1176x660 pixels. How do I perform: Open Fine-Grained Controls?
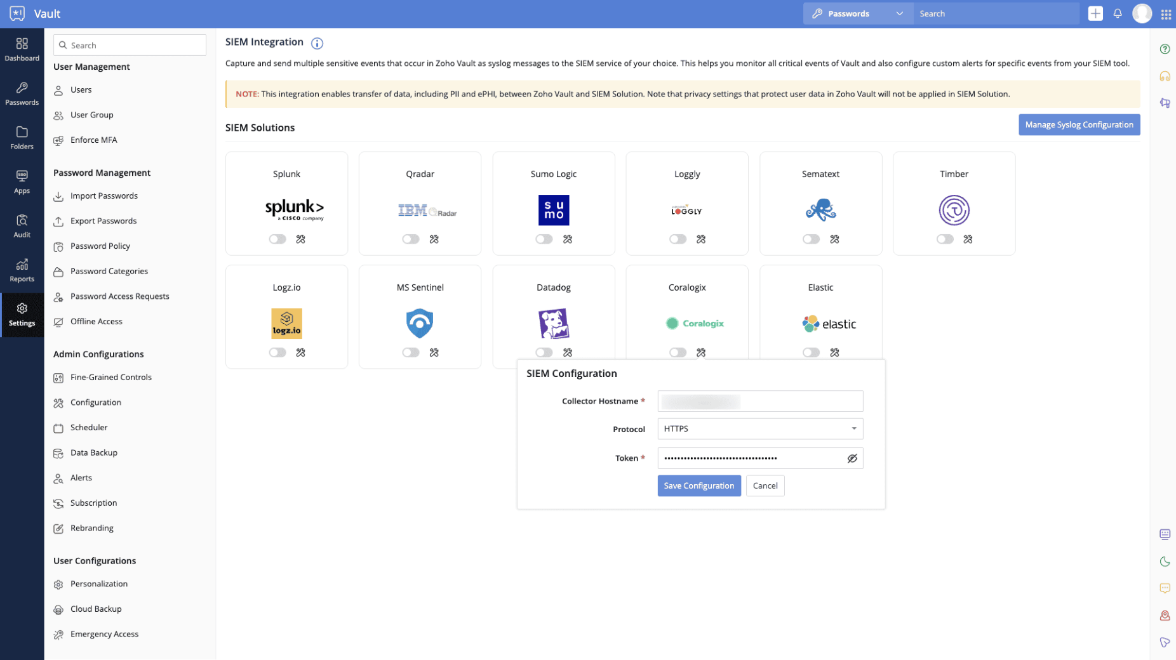click(x=110, y=377)
